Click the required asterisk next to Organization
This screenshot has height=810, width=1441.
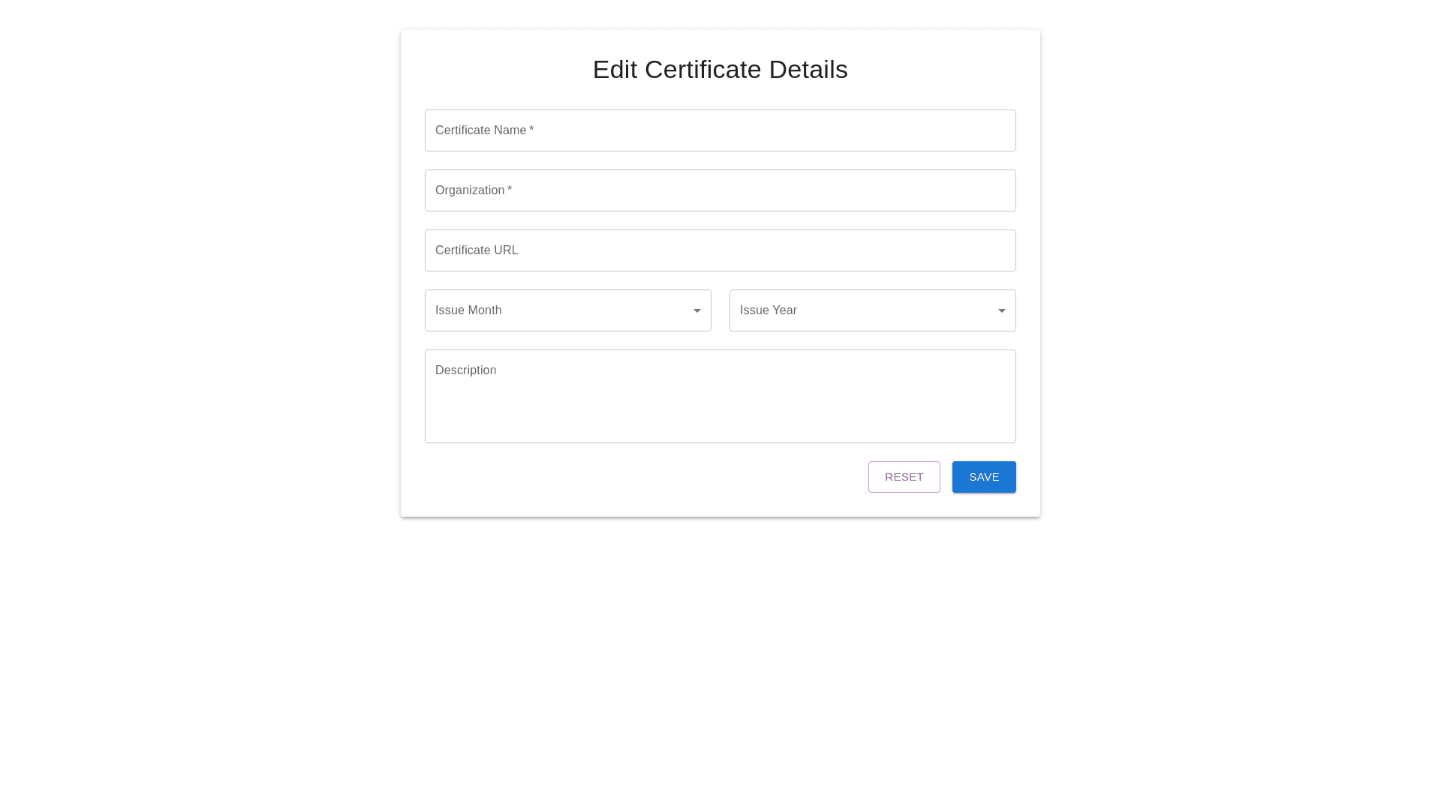pos(510,190)
